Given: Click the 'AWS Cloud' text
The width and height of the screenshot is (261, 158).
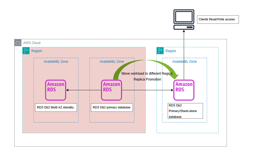Looking at the screenshot, I should 32,43.
